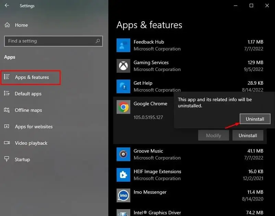Click the Apps & features list icon

[7, 77]
